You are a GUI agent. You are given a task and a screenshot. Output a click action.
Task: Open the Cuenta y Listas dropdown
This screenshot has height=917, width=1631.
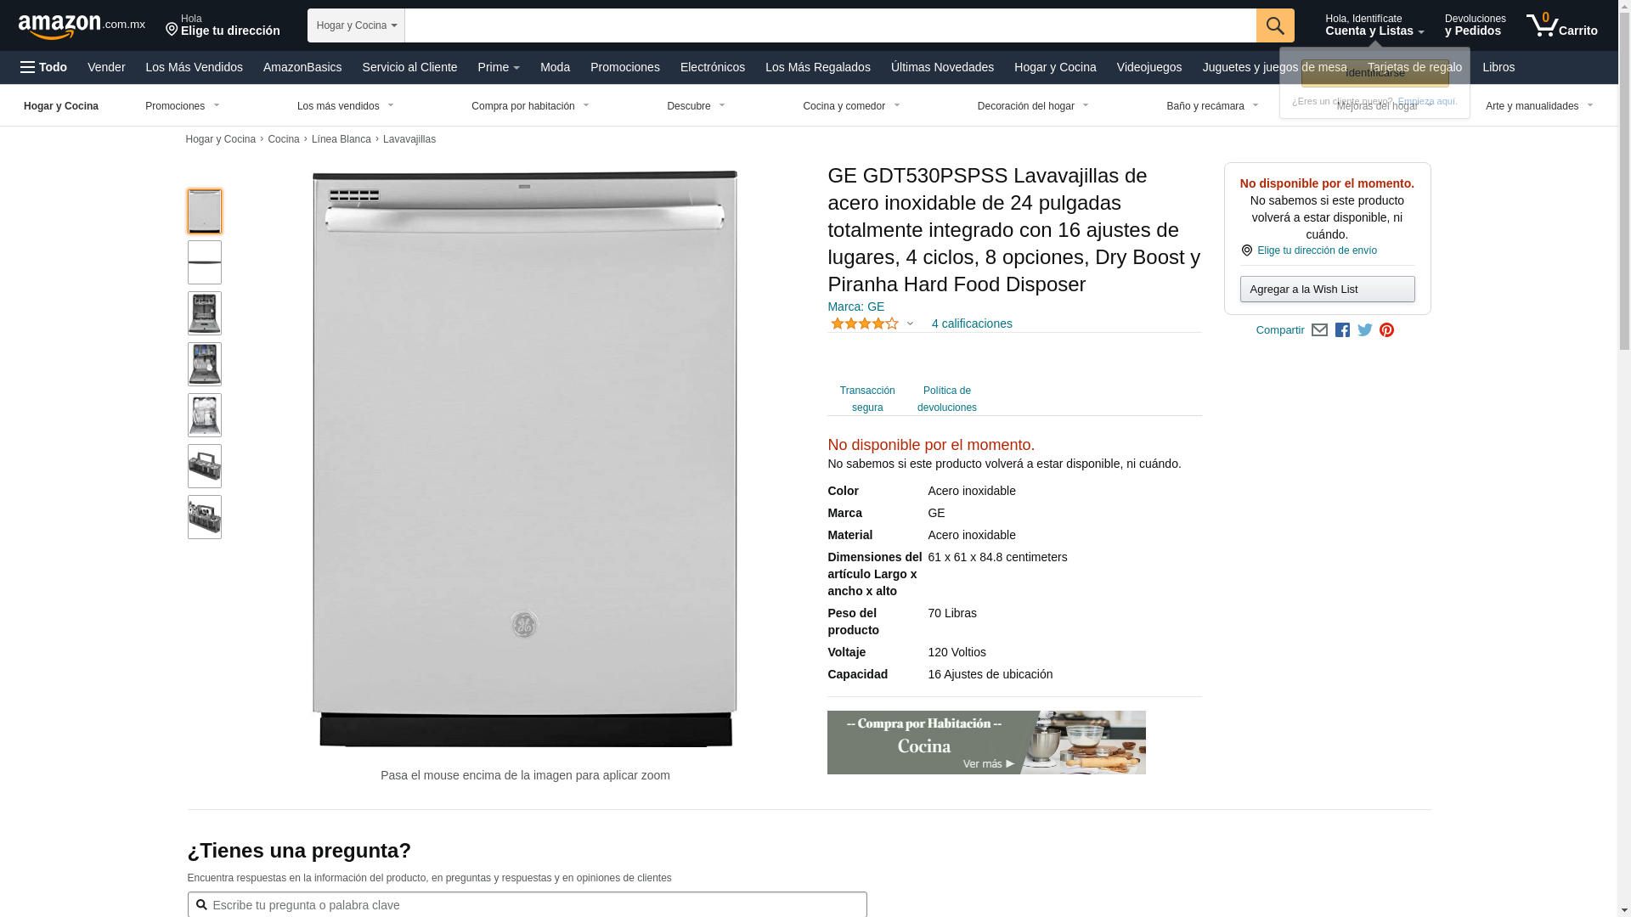tap(1374, 25)
